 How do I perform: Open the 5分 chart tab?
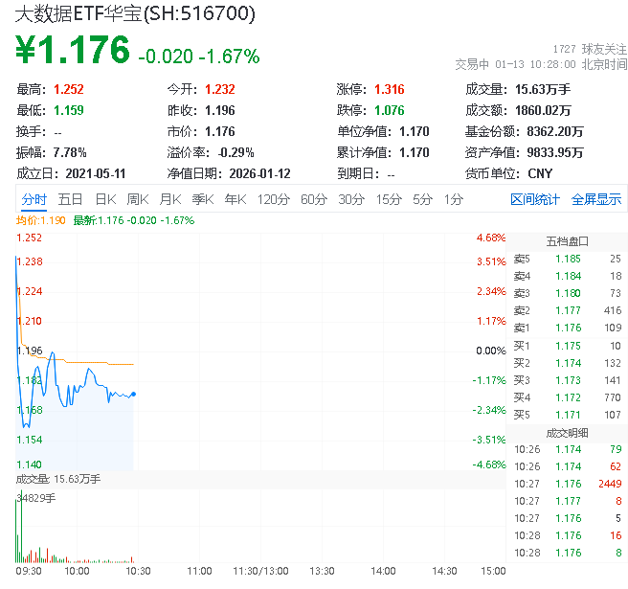(x=422, y=199)
